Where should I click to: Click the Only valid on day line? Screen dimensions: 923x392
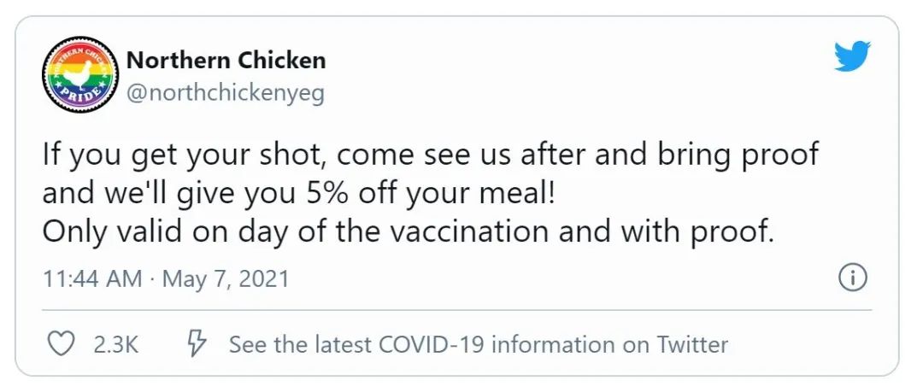click(x=407, y=233)
